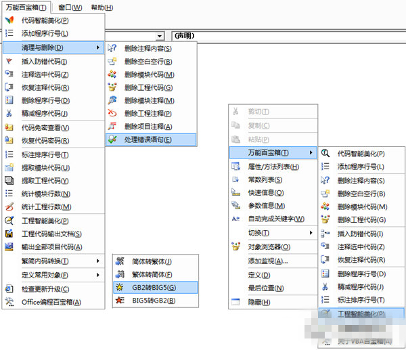Viewport: 406px width, 350px height.
Task: Select 精减程序代码(J) in the context submenu
Action: pyautogui.click(x=361, y=287)
